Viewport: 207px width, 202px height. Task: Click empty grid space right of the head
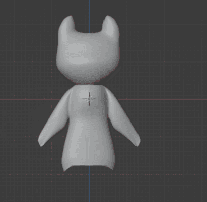(x=161, y=51)
